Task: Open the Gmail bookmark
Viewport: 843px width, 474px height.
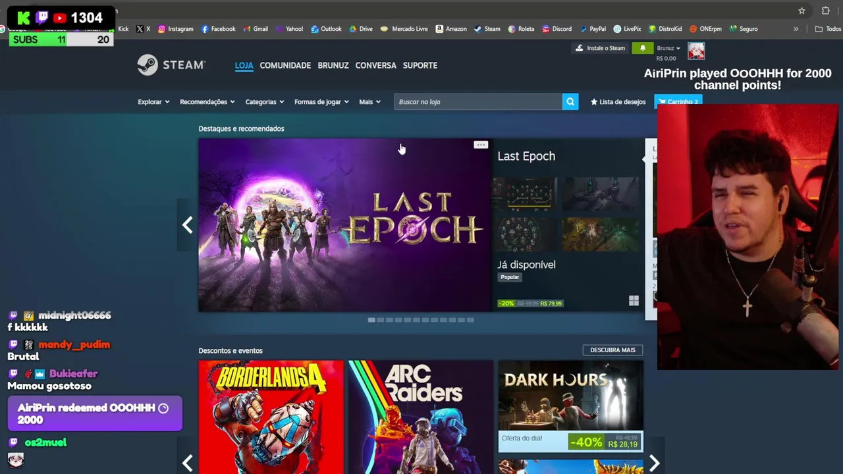Action: click(256, 29)
